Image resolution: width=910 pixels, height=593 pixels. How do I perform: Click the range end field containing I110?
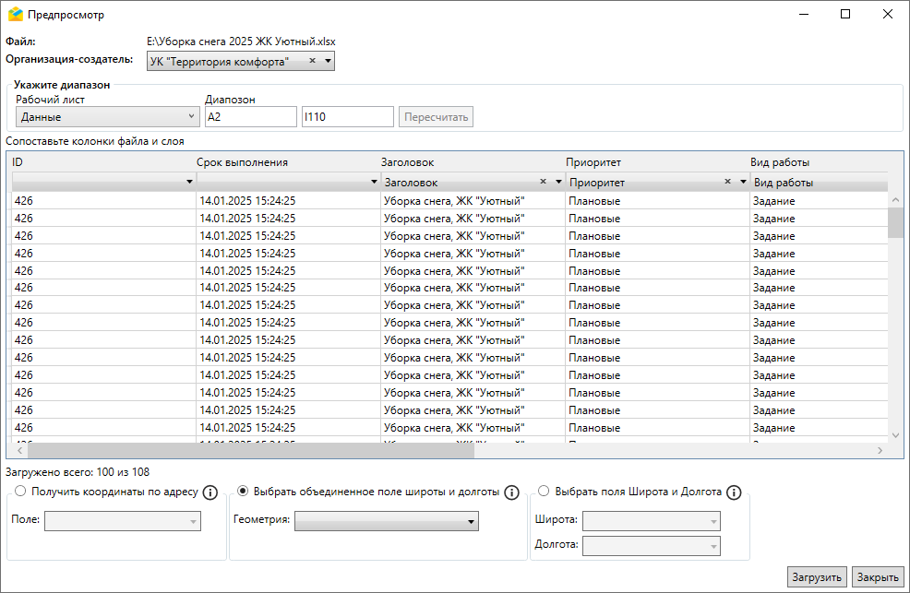[347, 117]
